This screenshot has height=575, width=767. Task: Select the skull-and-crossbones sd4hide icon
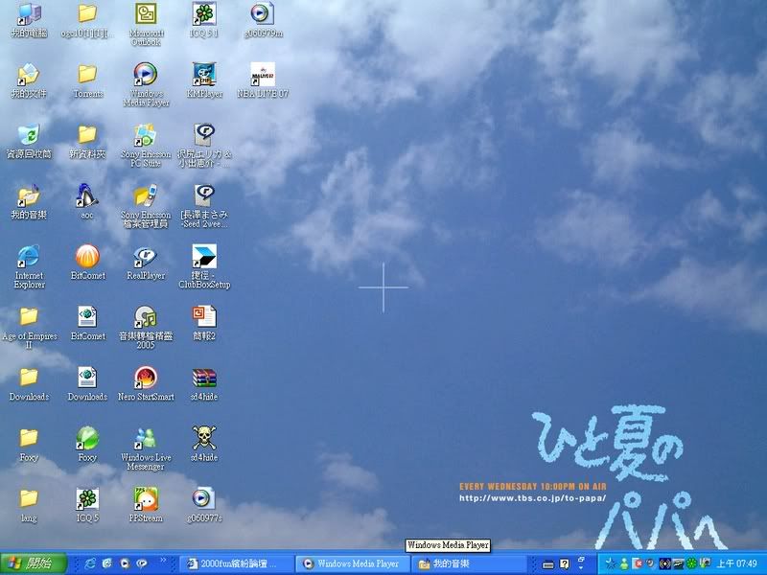pyautogui.click(x=203, y=438)
